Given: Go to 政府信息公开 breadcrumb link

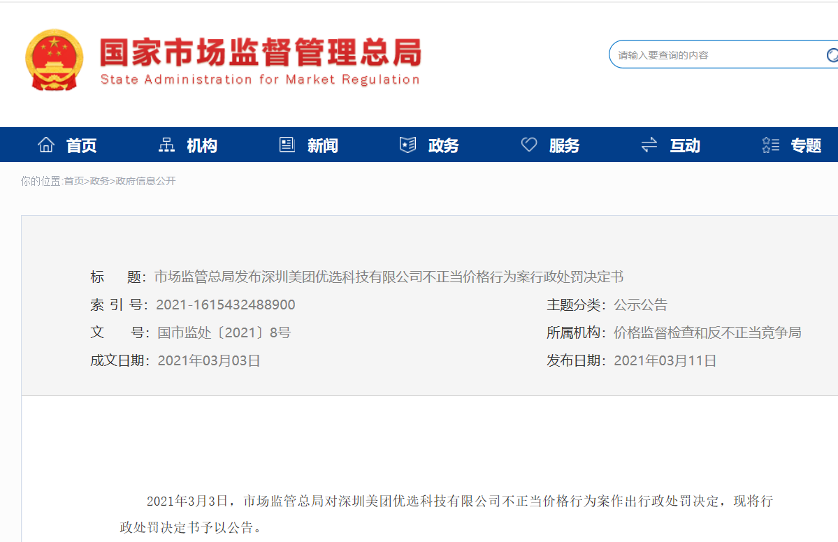Looking at the screenshot, I should click(x=145, y=181).
